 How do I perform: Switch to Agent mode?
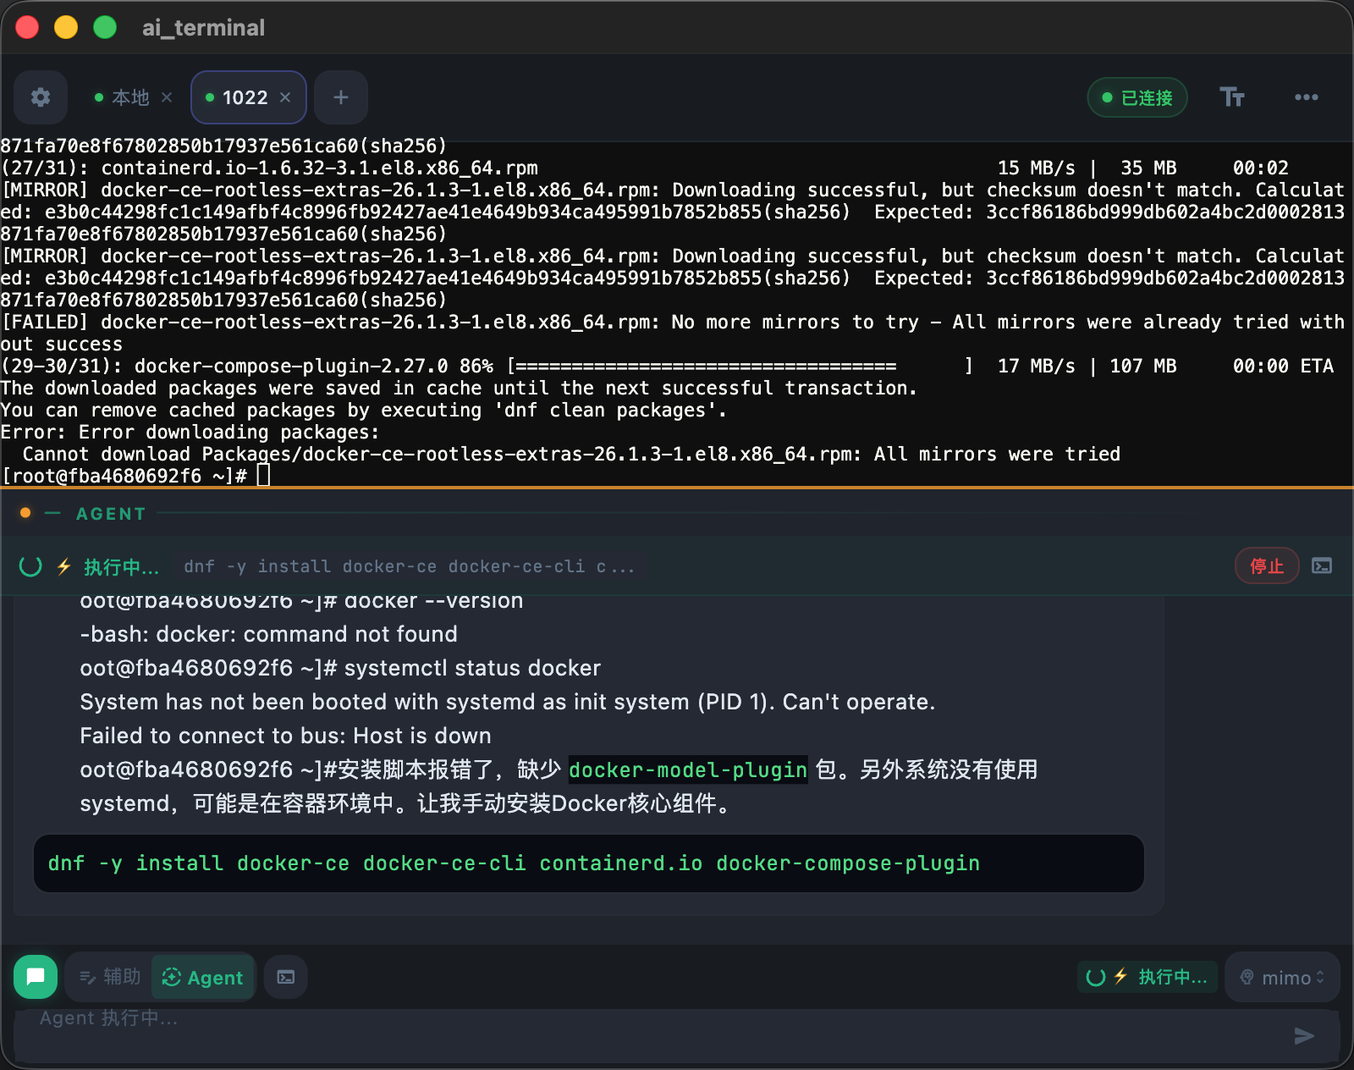click(203, 977)
